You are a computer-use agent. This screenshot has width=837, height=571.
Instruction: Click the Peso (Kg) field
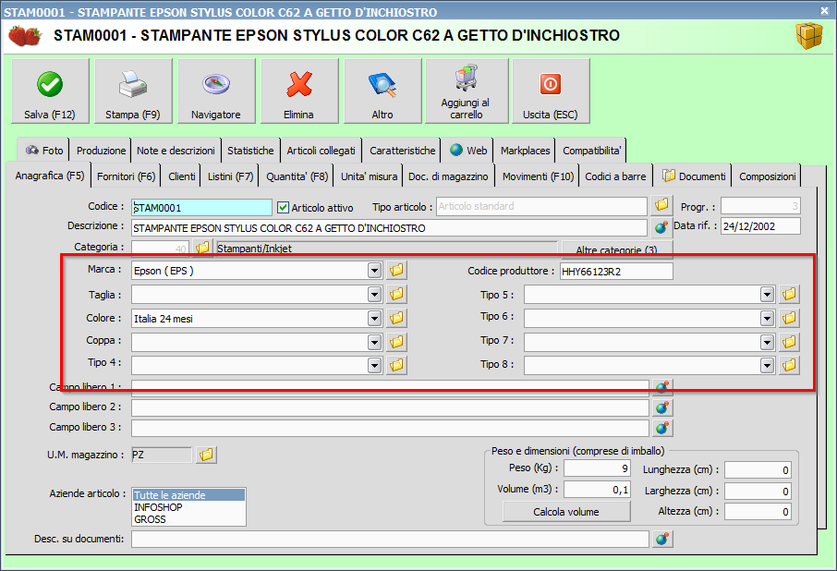598,468
